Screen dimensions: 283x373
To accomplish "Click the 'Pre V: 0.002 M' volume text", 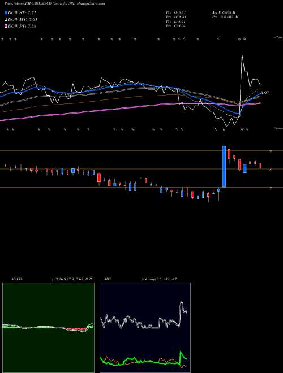I will [225, 17].
